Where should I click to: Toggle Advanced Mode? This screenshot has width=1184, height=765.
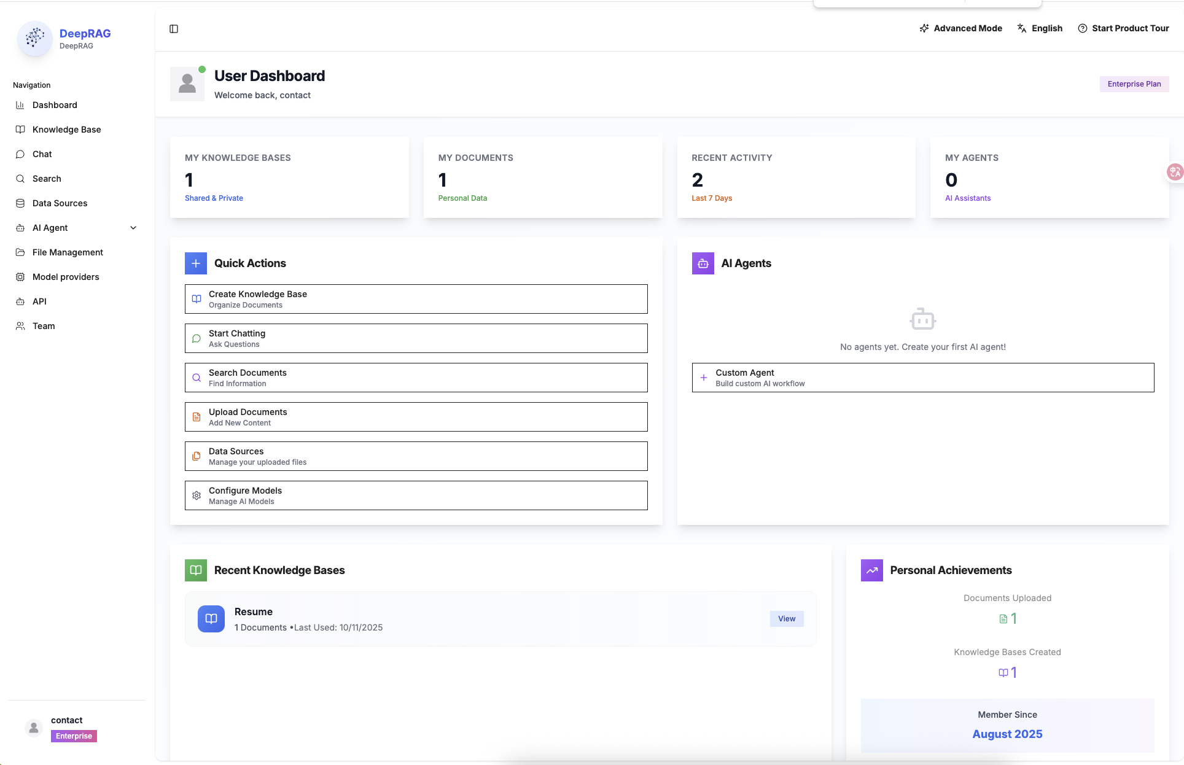(960, 28)
